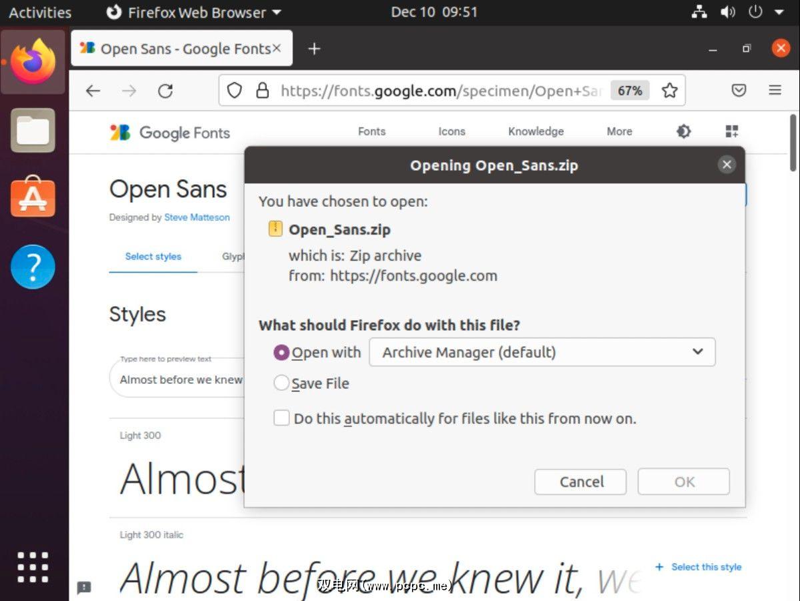The width and height of the screenshot is (800, 601).
Task: Bookmark this page with the star icon
Action: (669, 91)
